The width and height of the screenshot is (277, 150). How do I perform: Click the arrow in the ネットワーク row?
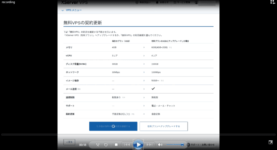(144, 72)
